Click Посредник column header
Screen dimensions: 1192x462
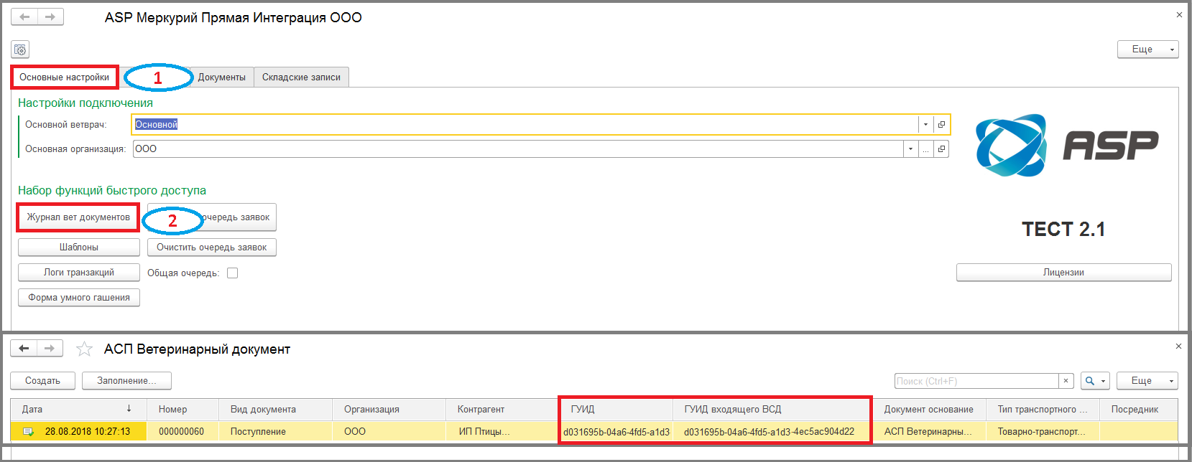[1139, 409]
